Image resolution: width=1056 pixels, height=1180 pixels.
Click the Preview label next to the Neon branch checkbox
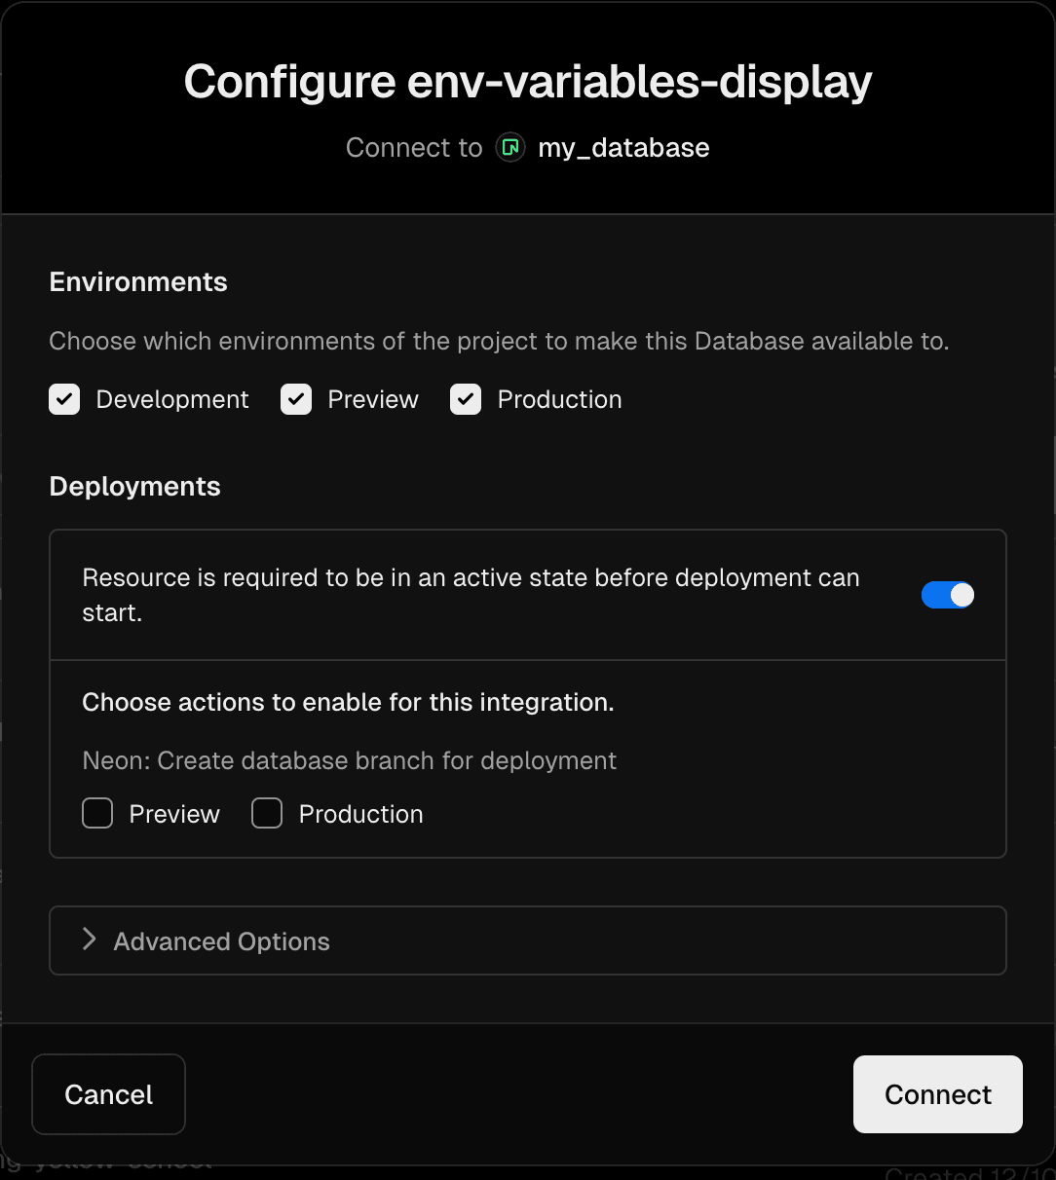pos(174,815)
